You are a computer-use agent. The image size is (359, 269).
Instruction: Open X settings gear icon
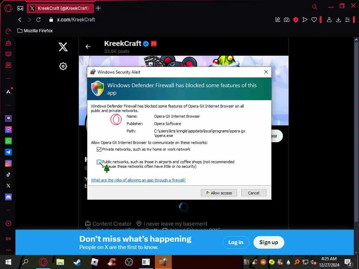pos(63,66)
